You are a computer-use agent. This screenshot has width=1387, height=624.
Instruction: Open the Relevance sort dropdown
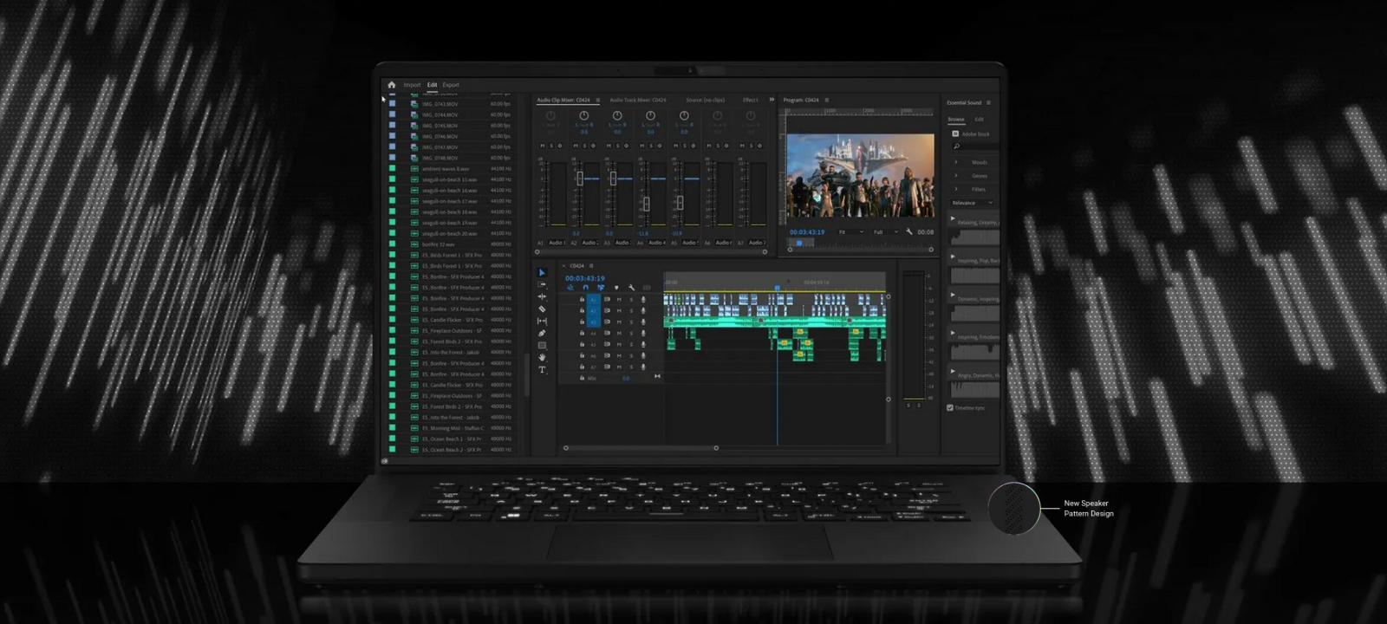(971, 203)
